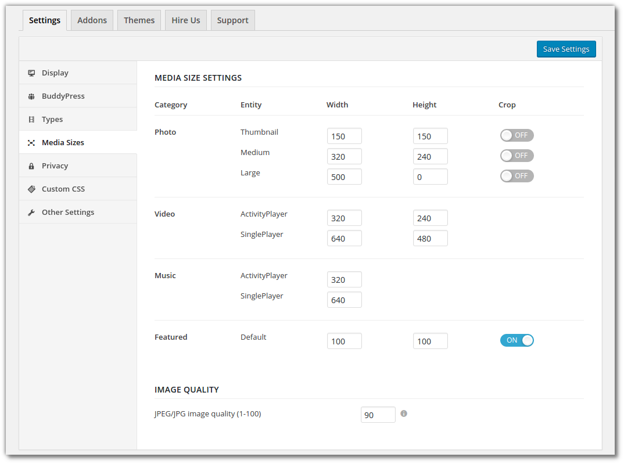Open the Support tab
This screenshot has width=624, height=464.
coord(232,20)
